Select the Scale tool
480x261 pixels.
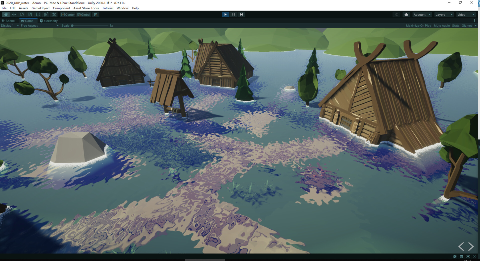30,14
